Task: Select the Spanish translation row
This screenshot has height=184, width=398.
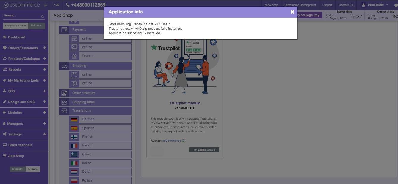Action: [x=101, y=128]
